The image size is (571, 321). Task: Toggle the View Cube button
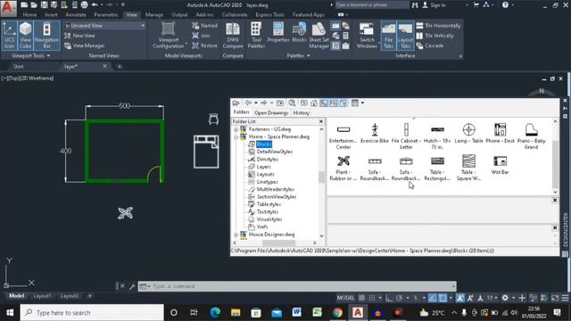click(x=25, y=36)
